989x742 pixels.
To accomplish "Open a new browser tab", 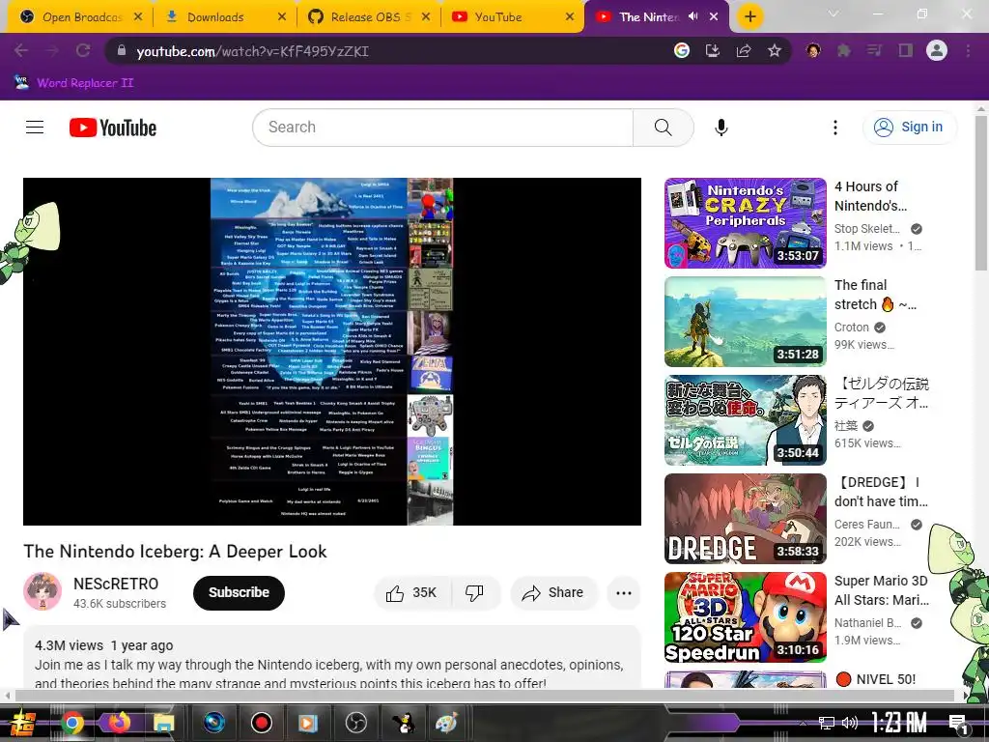I will 749,16.
